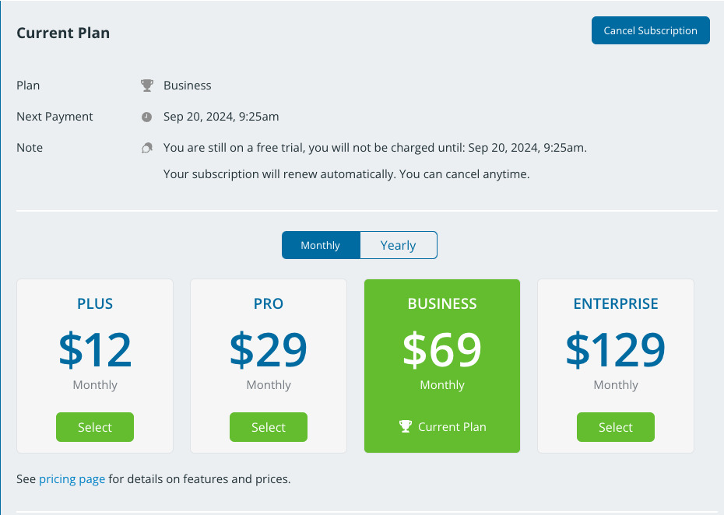Click the PRO card title
724x515 pixels.
(x=269, y=303)
